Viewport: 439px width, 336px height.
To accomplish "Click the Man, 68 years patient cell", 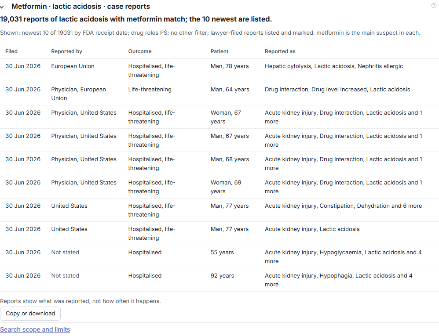I will click(x=230, y=159).
